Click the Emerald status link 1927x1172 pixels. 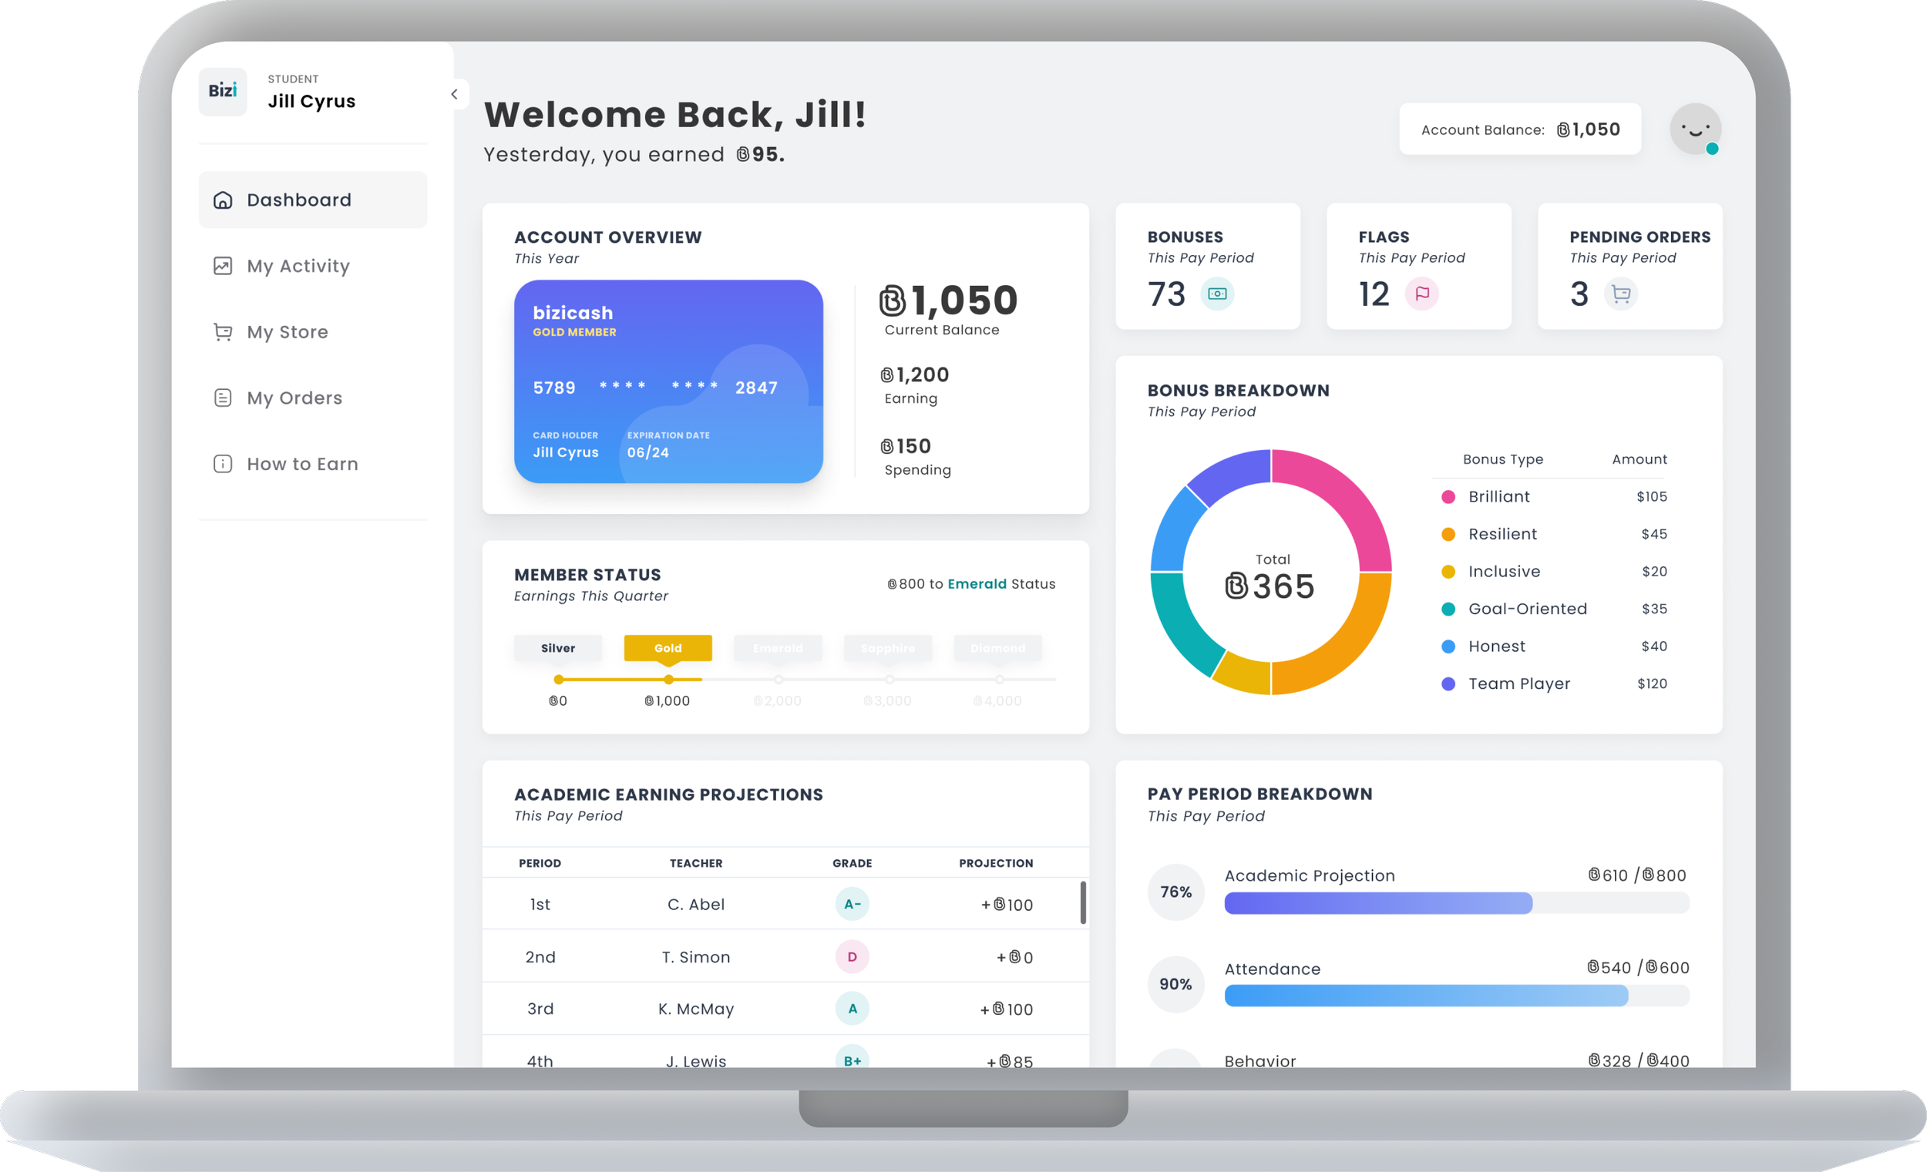(977, 584)
